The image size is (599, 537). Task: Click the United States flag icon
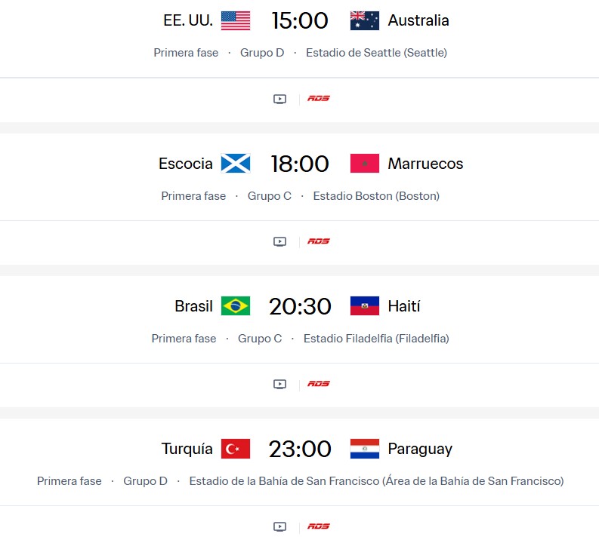pos(236,21)
